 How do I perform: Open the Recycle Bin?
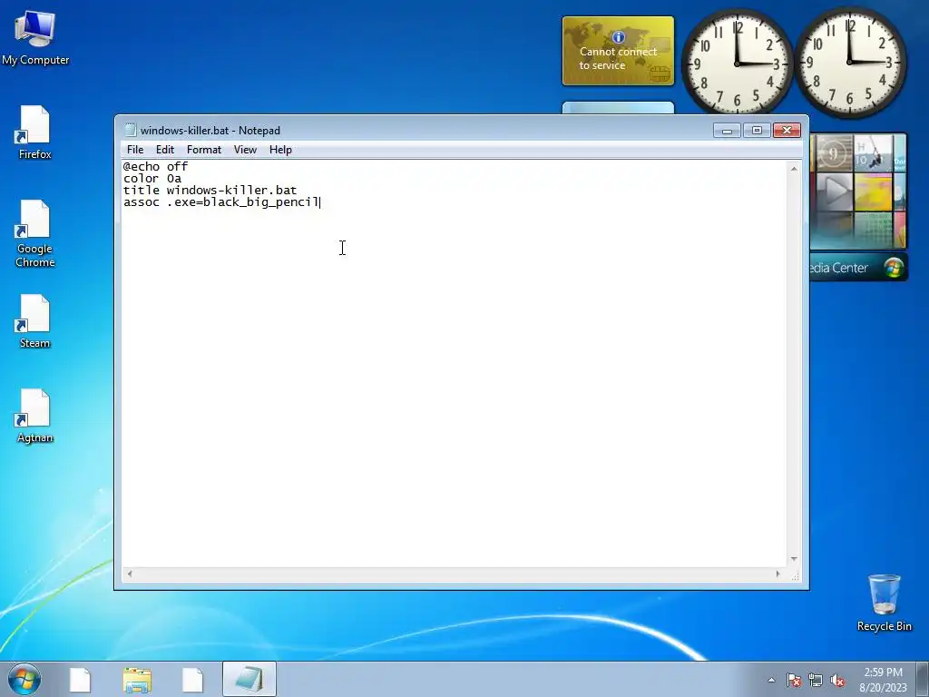pyautogui.click(x=884, y=603)
